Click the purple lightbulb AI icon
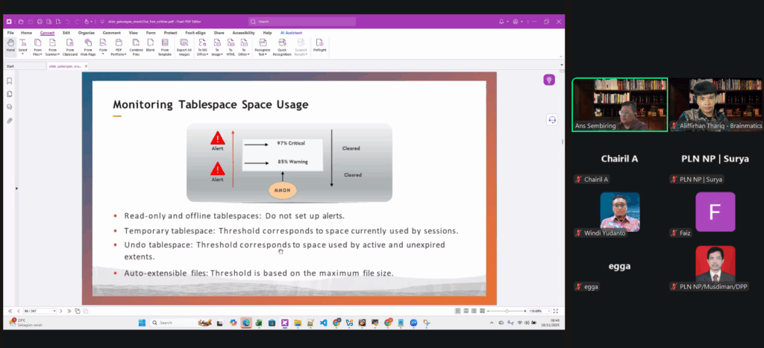 point(549,80)
